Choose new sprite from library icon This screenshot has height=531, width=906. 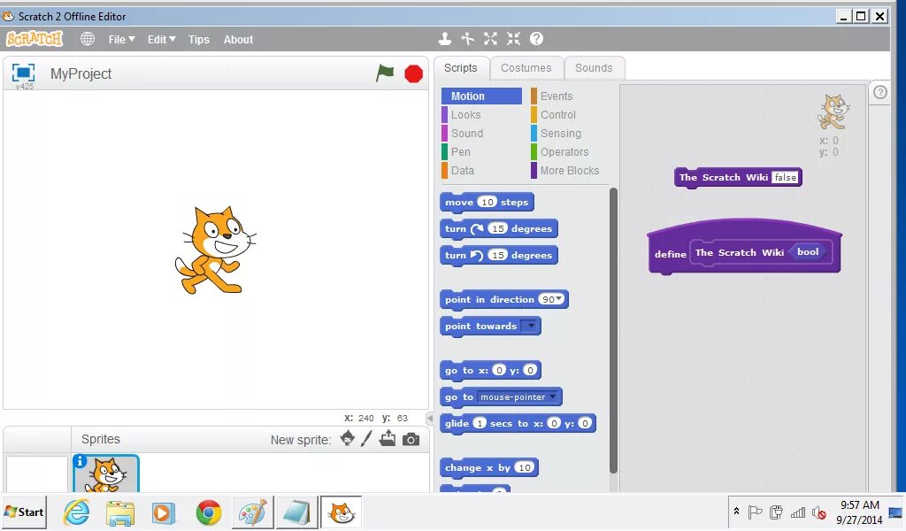[347, 439]
